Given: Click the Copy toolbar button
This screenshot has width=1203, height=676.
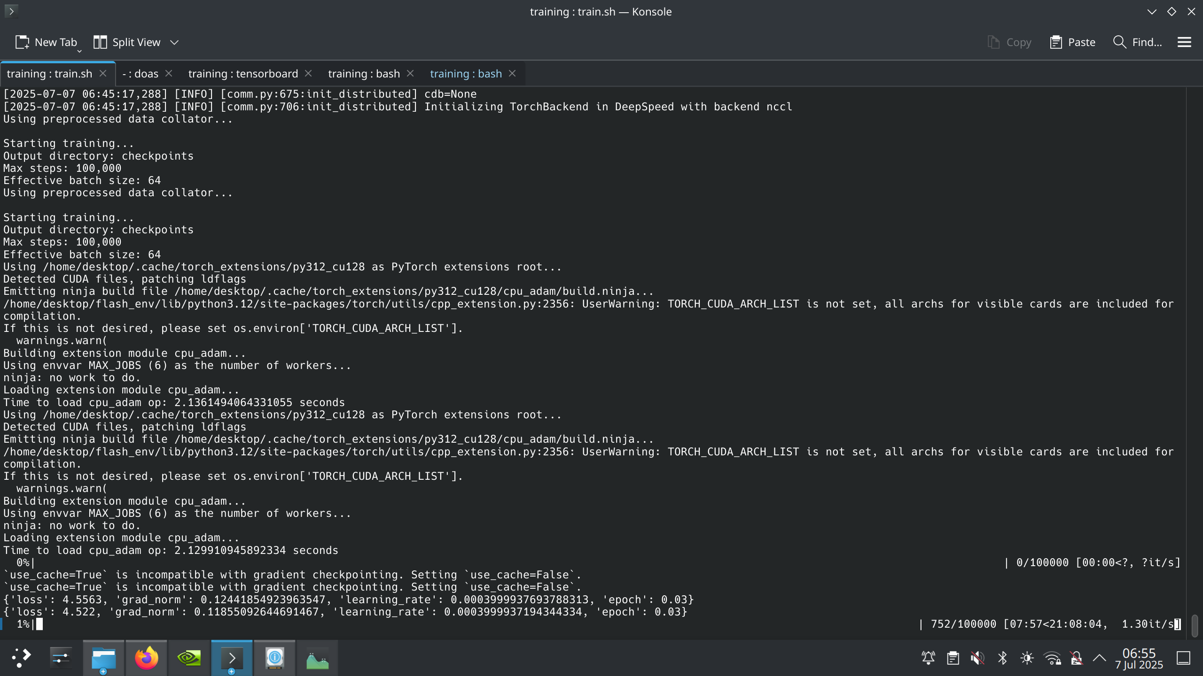Looking at the screenshot, I should click(1009, 42).
